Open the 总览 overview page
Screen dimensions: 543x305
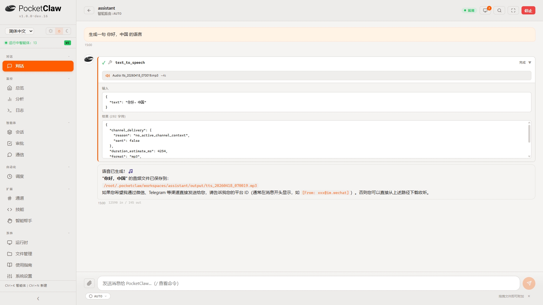(x=38, y=88)
